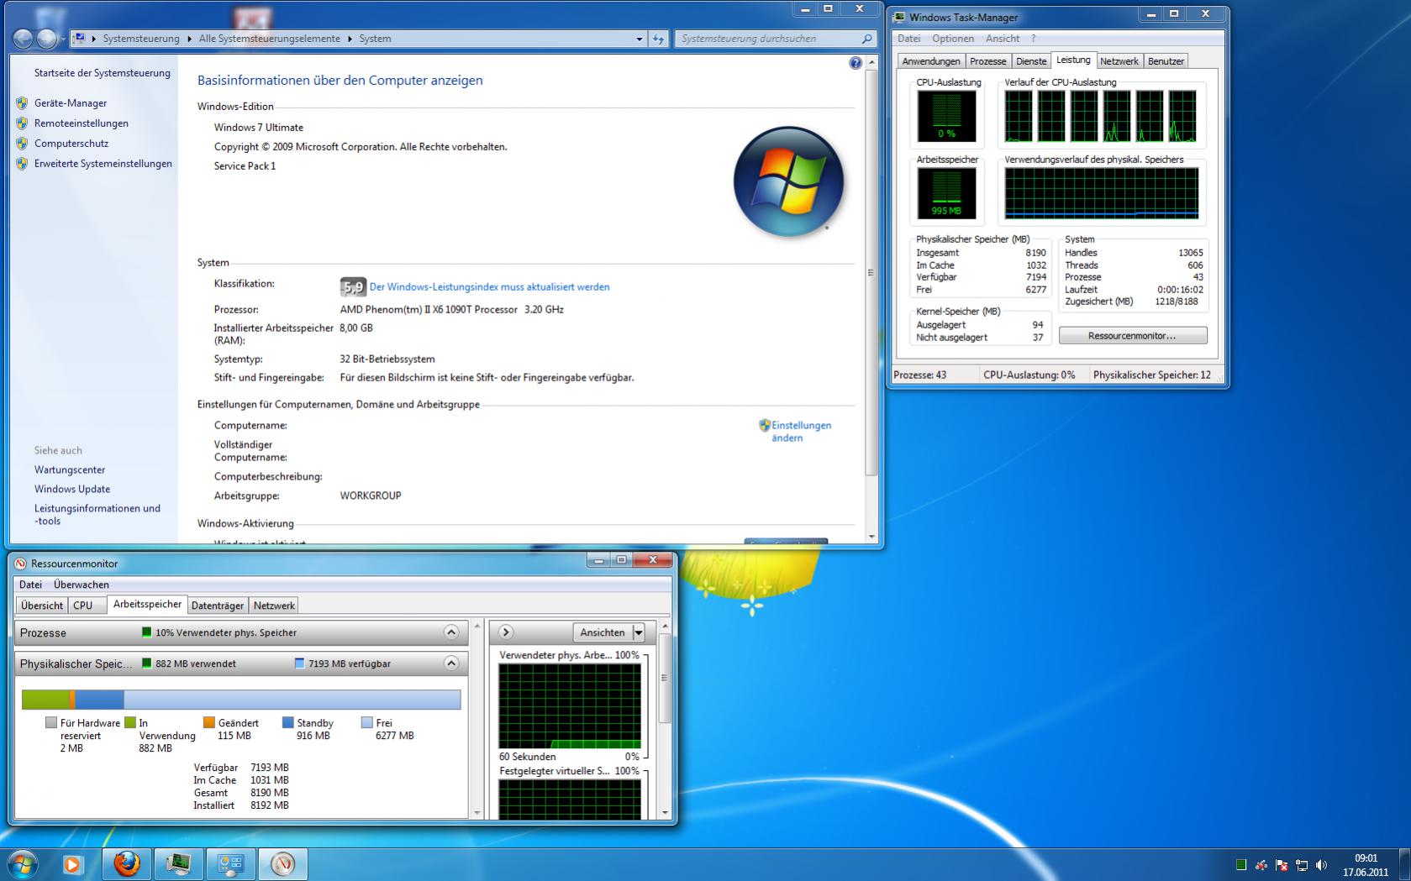1411x881 pixels.
Task: Open the address bar history dropdown
Action: pyautogui.click(x=640, y=39)
